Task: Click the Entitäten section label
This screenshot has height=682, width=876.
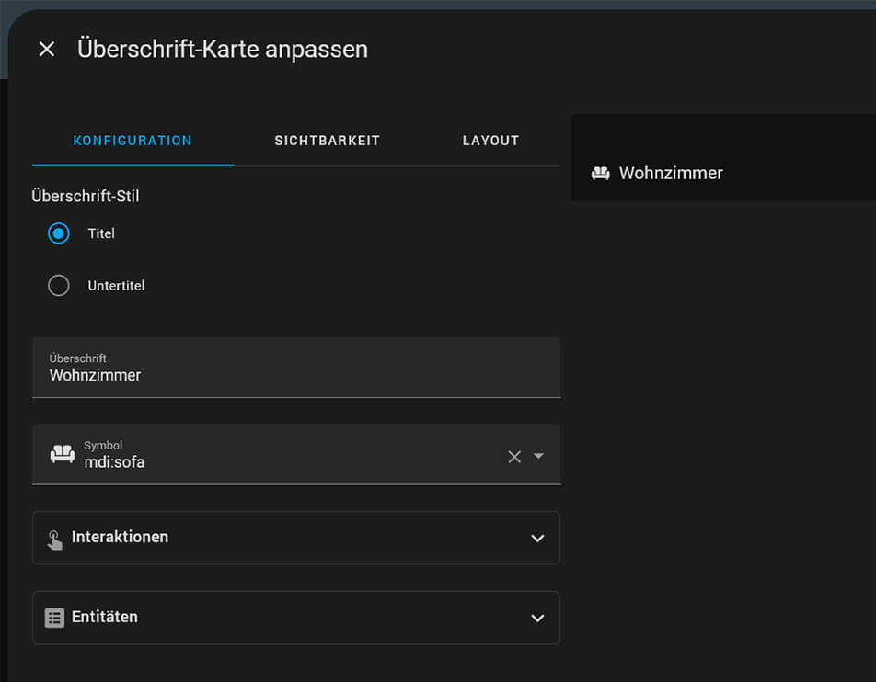Action: pos(105,617)
